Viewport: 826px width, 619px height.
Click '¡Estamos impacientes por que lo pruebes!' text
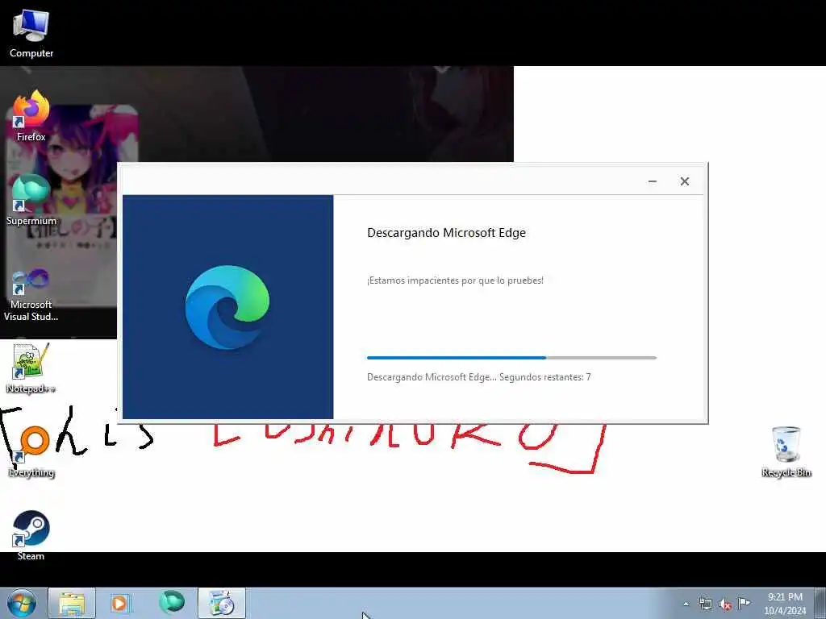pyautogui.click(x=455, y=280)
